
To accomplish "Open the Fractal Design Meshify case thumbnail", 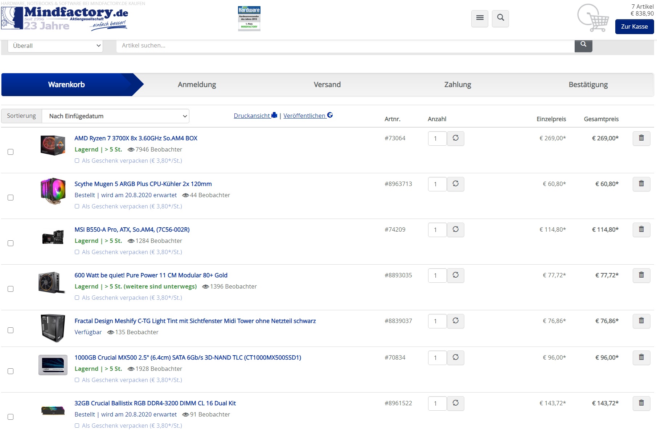I will tap(53, 328).
